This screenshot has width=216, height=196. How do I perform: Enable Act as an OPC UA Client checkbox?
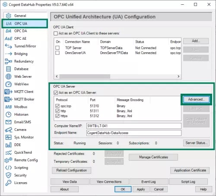pyautogui.click(x=56, y=33)
